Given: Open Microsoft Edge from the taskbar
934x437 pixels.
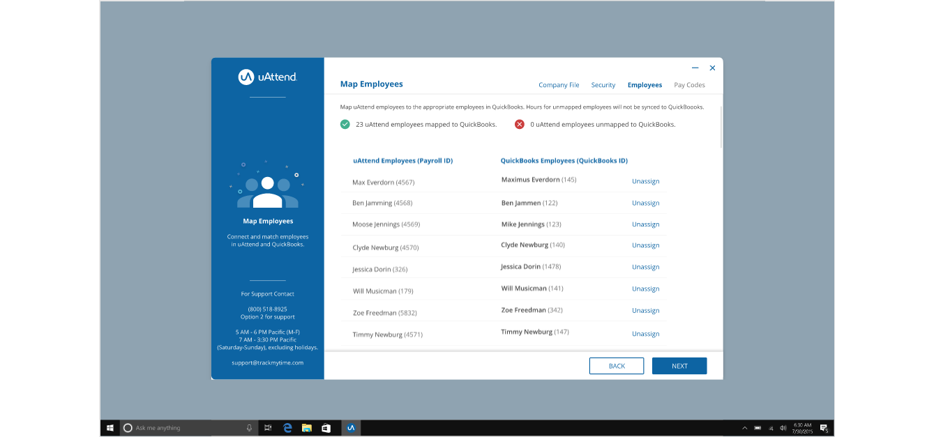Looking at the screenshot, I should point(287,428).
